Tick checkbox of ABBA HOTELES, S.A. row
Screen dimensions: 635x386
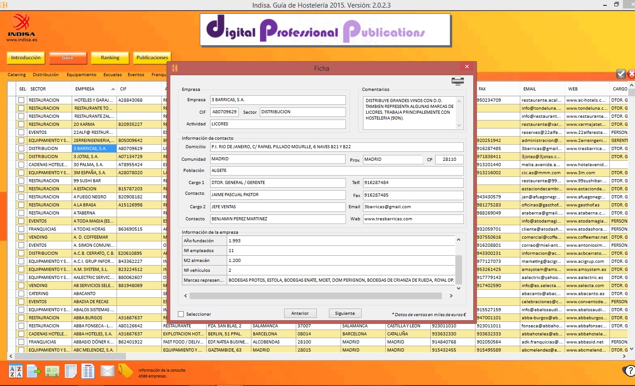(21, 334)
